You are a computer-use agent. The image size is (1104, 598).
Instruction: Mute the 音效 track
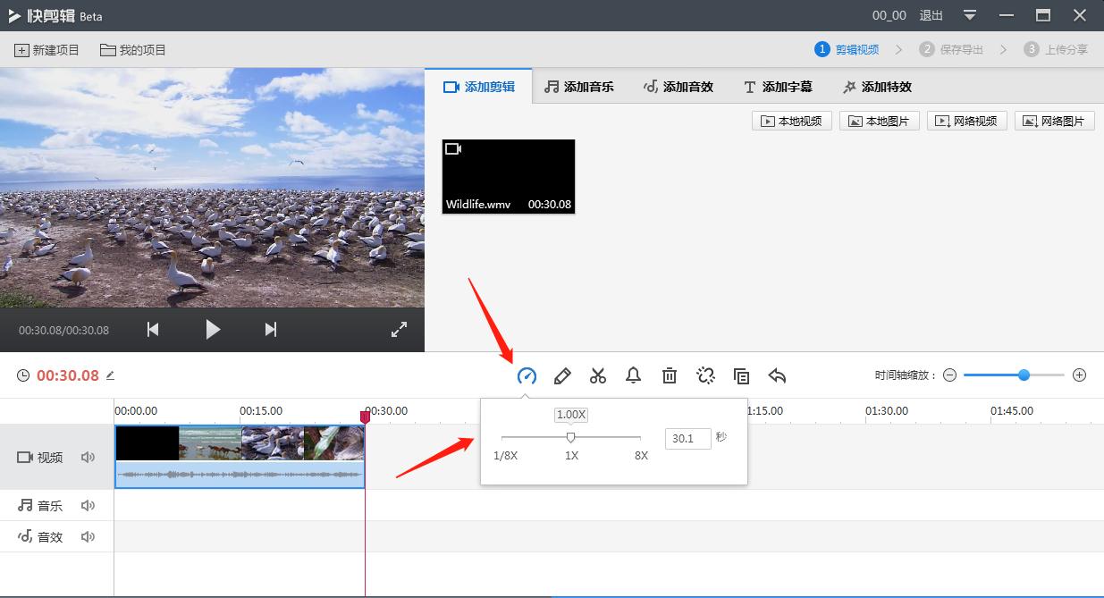click(x=88, y=536)
